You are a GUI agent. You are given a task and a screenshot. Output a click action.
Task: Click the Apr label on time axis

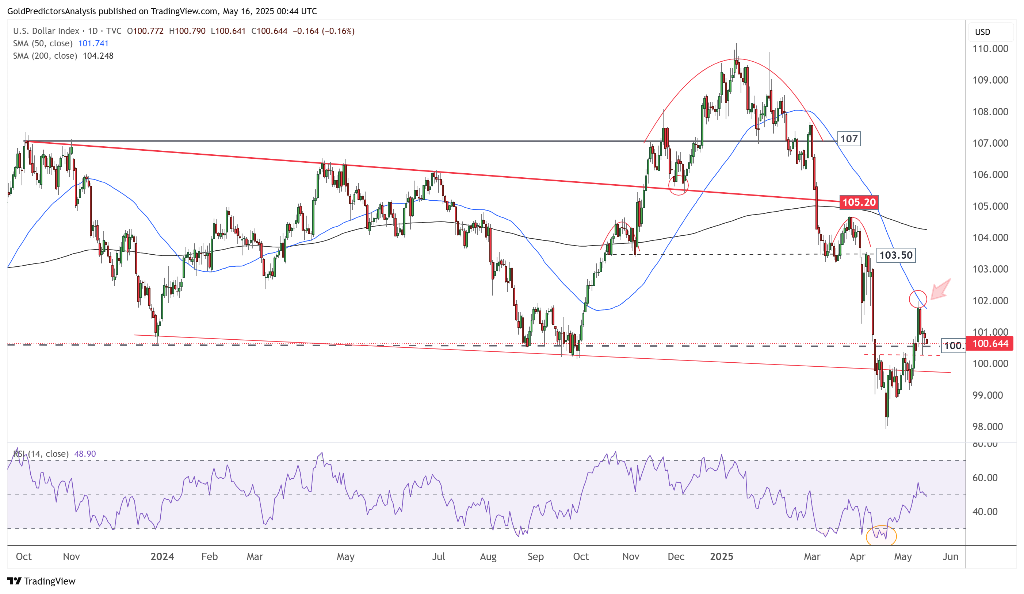pos(857,557)
